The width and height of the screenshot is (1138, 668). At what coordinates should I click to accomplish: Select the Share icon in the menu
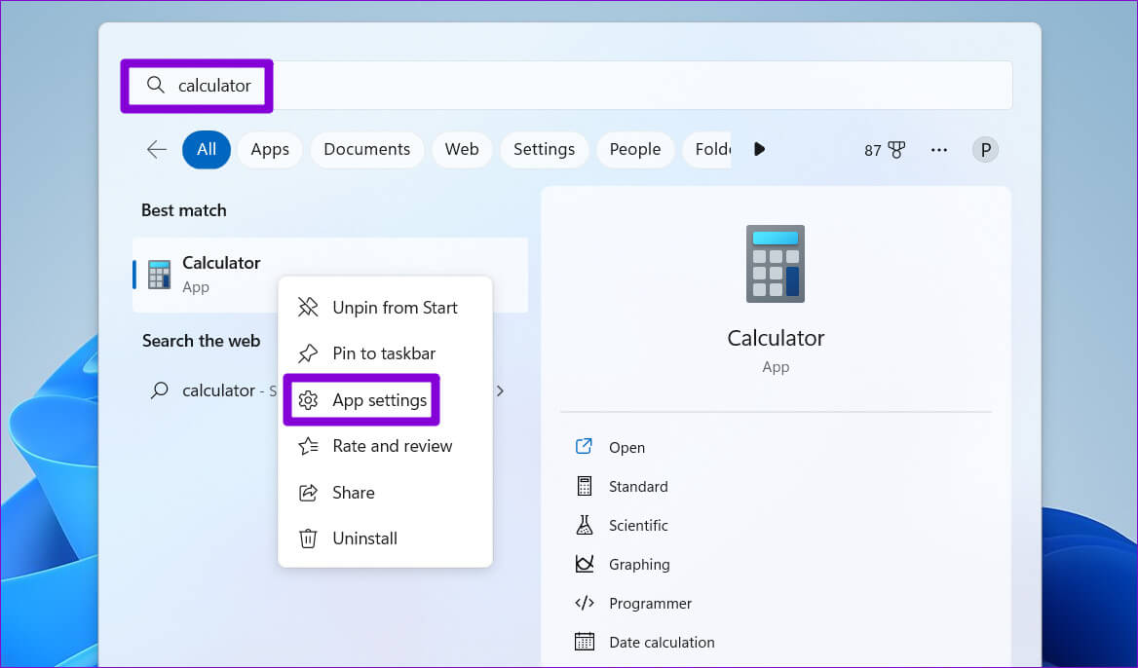pyautogui.click(x=308, y=492)
